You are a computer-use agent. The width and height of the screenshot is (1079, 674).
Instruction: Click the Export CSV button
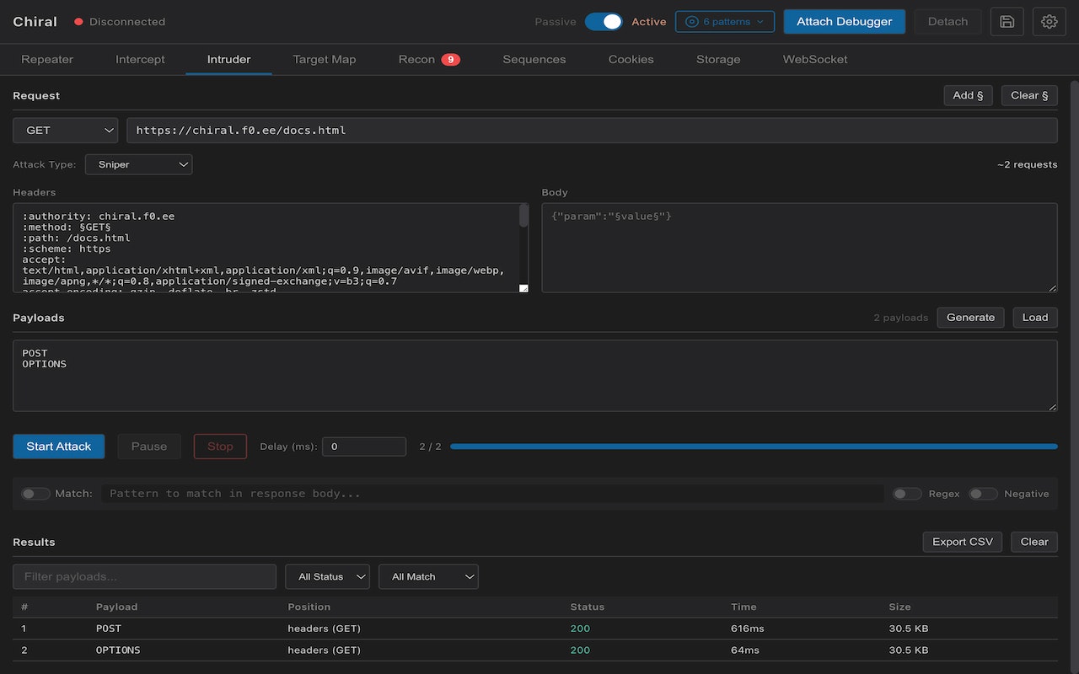pos(962,542)
